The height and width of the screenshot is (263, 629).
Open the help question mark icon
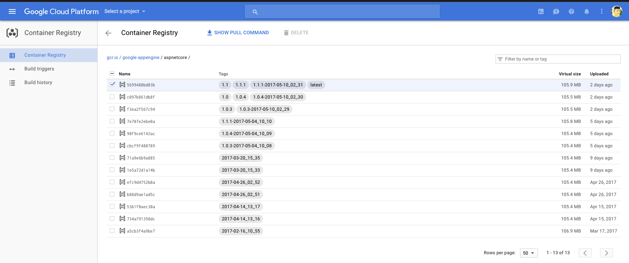click(571, 11)
